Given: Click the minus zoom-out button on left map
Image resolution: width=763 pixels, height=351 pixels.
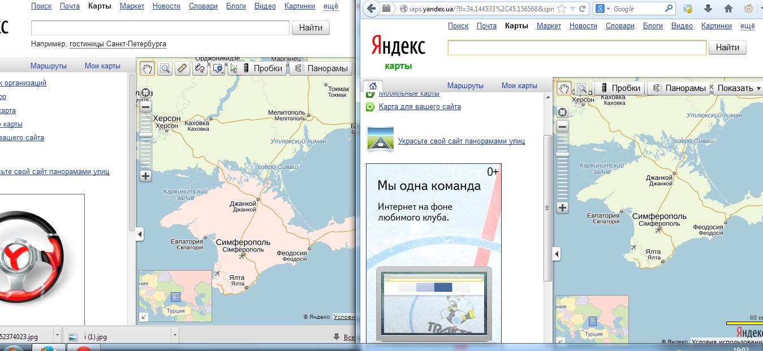Looking at the screenshot, I should tap(146, 107).
